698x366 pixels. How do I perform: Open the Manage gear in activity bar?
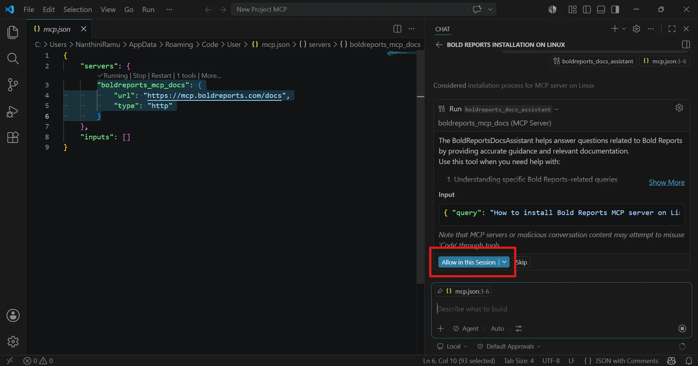tap(13, 342)
